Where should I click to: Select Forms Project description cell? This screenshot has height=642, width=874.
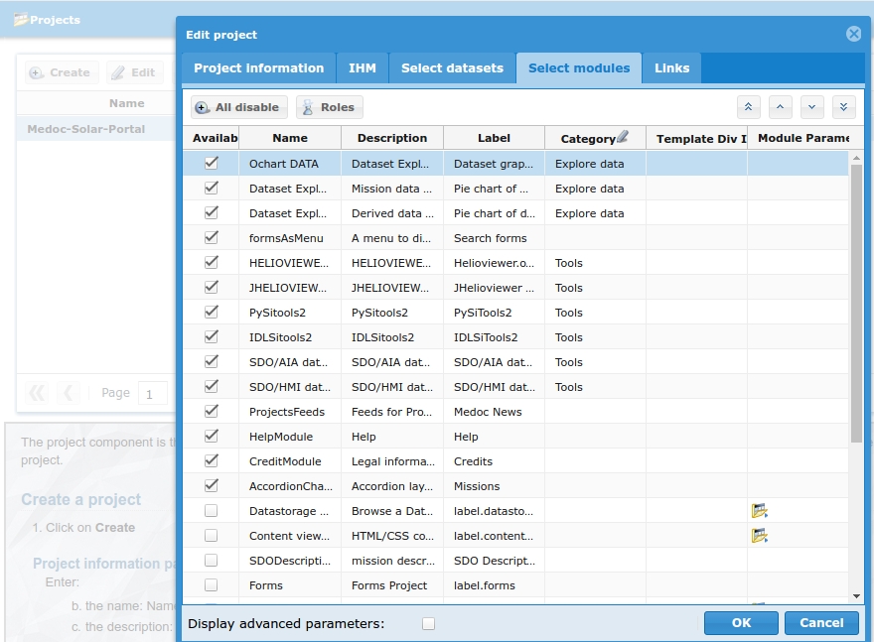coord(392,585)
